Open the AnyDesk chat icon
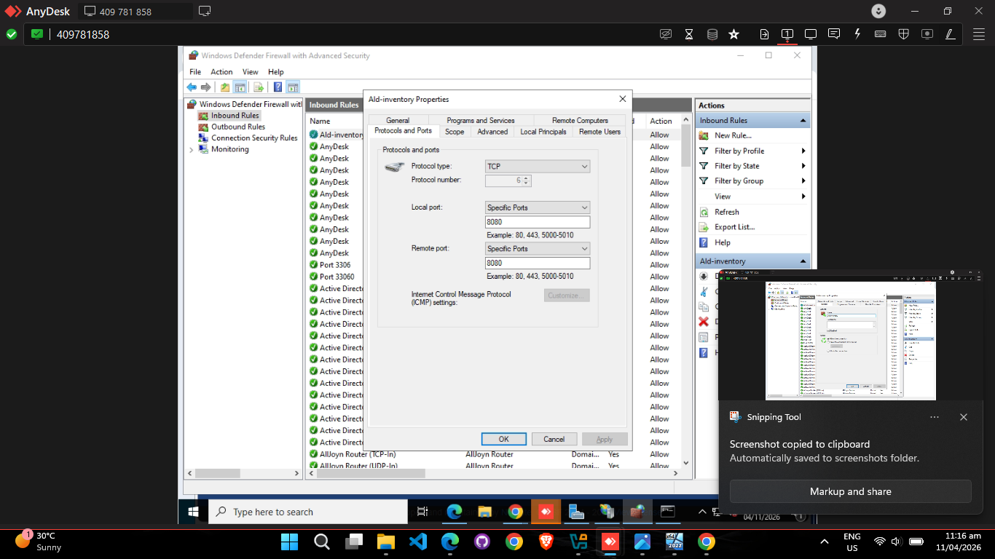This screenshot has width=995, height=559. (x=834, y=34)
